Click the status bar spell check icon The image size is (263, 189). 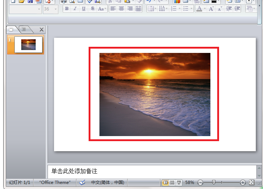tap(82, 183)
